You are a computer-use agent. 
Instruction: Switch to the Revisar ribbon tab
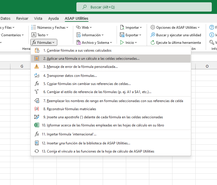(22, 18)
